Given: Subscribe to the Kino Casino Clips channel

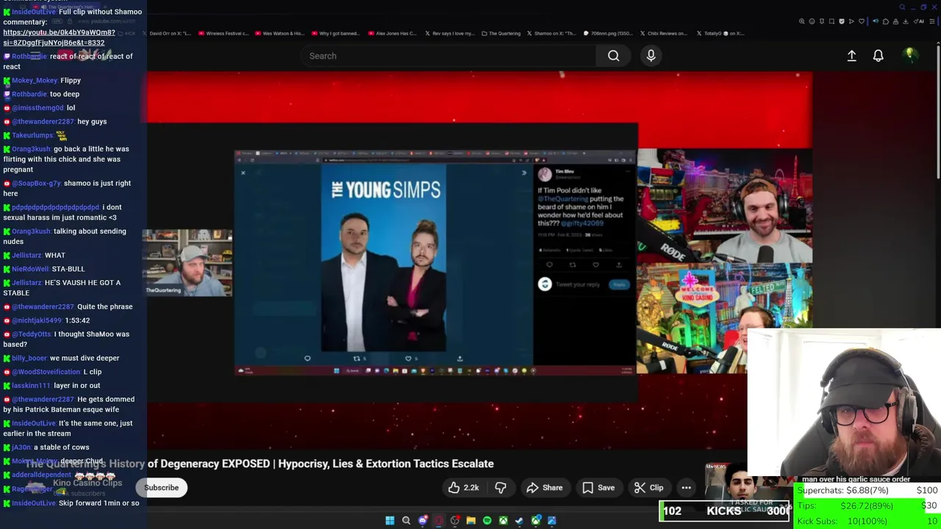Looking at the screenshot, I should point(161,487).
